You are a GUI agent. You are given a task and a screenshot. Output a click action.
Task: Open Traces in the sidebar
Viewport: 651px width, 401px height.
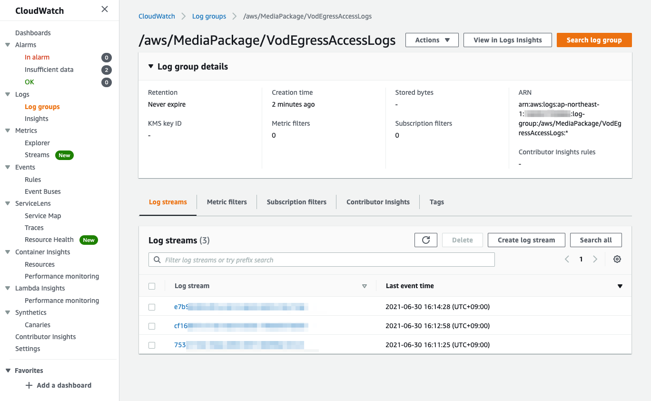click(x=34, y=228)
